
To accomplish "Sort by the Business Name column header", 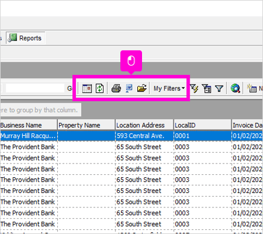I will 28,125.
